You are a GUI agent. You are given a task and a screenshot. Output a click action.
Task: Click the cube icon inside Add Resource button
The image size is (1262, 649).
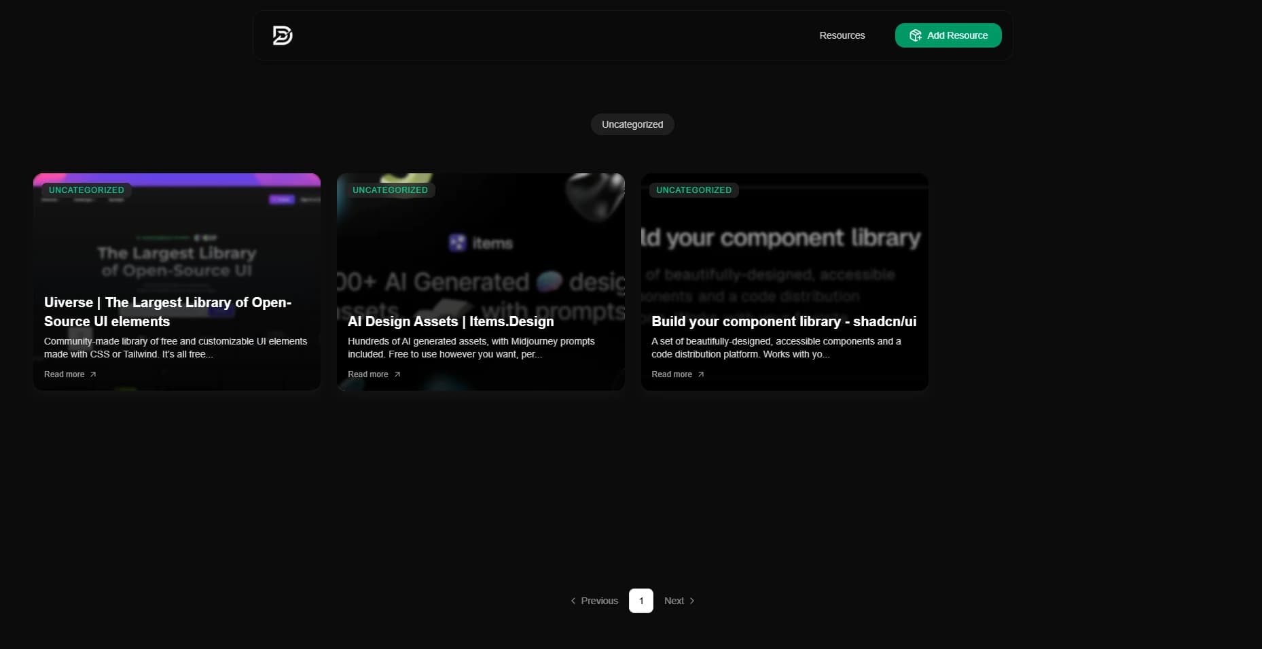(915, 35)
